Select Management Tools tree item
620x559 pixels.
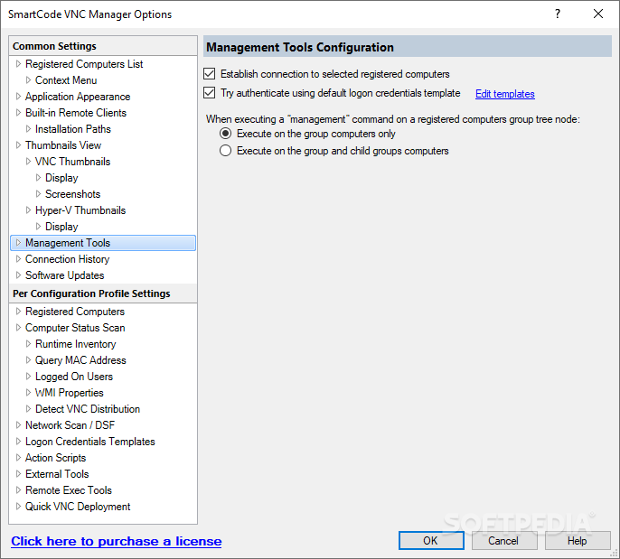pos(103,243)
